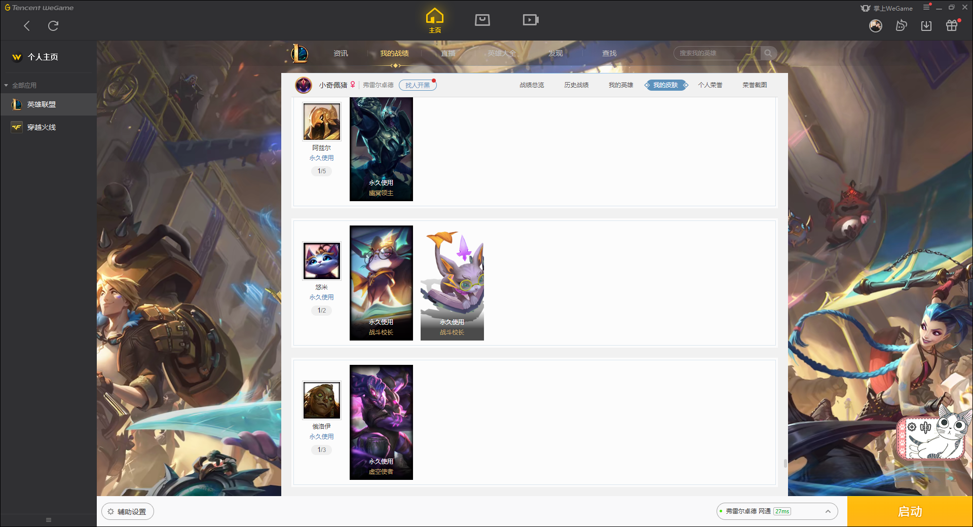The height and width of the screenshot is (527, 973).
Task: Switch to 荣誉截图 sub-tab
Action: (x=755, y=85)
